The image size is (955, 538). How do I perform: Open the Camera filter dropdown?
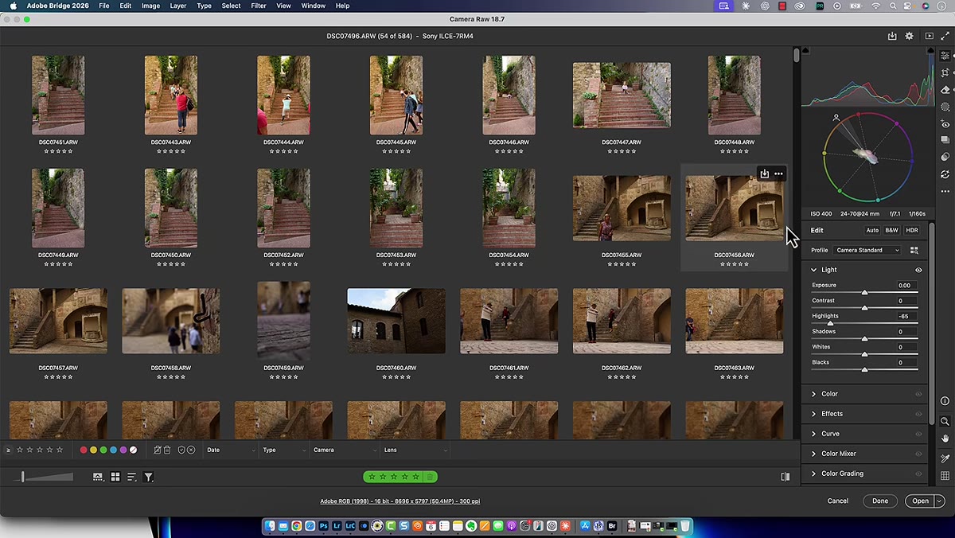[344, 450]
